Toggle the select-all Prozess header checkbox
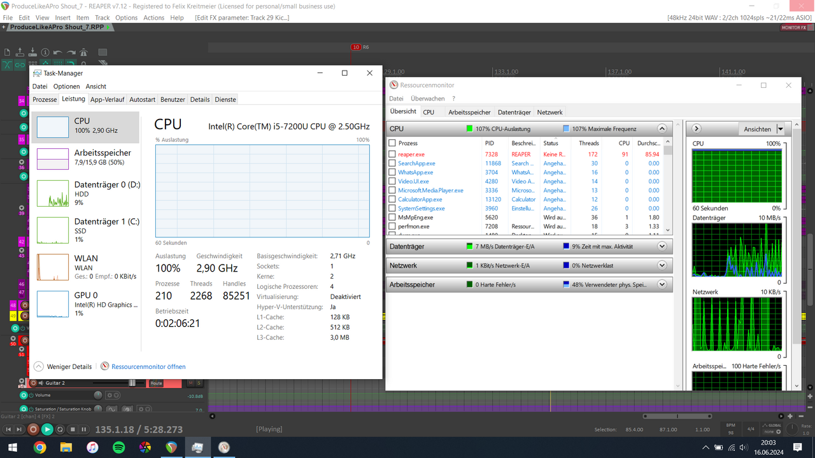This screenshot has height=458, width=815. pyautogui.click(x=392, y=143)
